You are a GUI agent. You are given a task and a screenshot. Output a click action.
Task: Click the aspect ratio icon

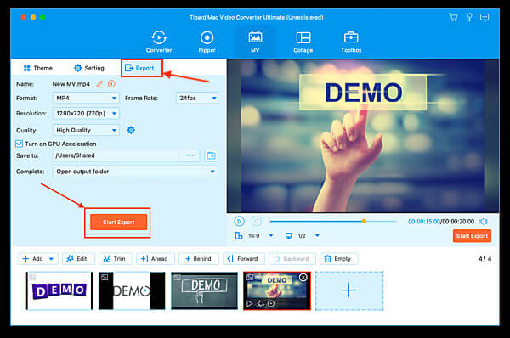(x=239, y=235)
